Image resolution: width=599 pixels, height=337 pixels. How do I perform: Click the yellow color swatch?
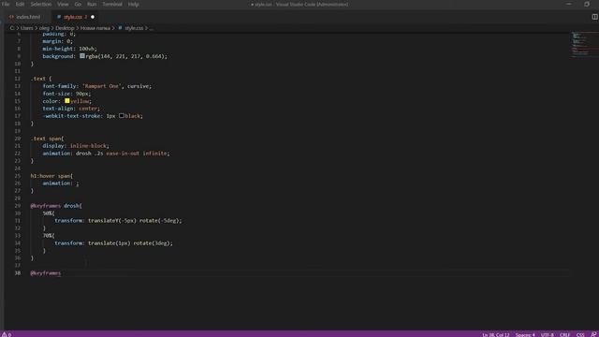pyautogui.click(x=66, y=101)
